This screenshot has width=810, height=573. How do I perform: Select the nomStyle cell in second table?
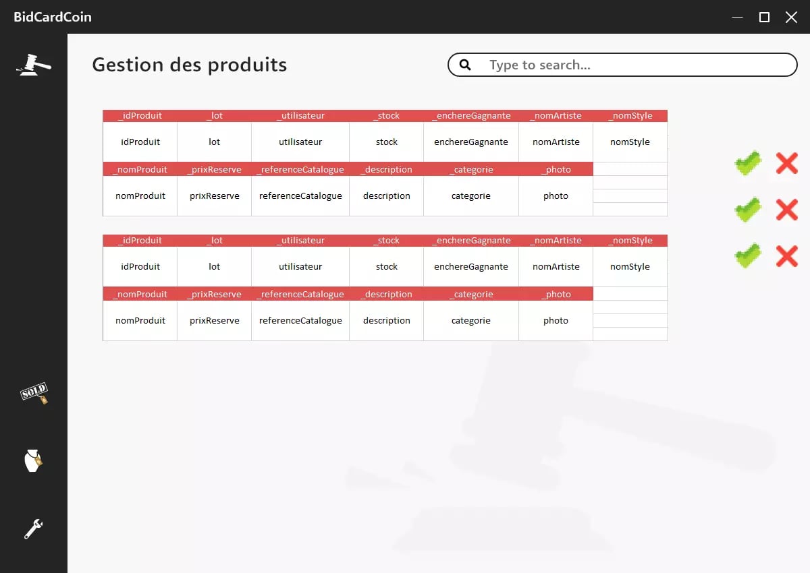pyautogui.click(x=630, y=267)
